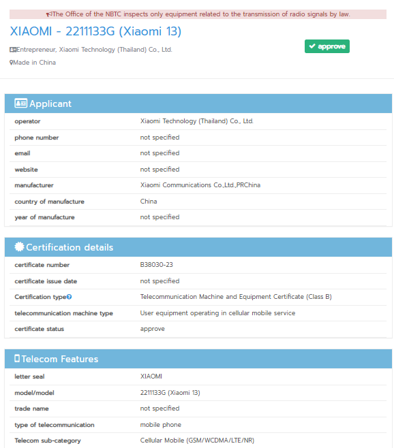The height and width of the screenshot is (448, 394).
Task: Click the pink NBTC notice banner text
Action: pyautogui.click(x=198, y=14)
